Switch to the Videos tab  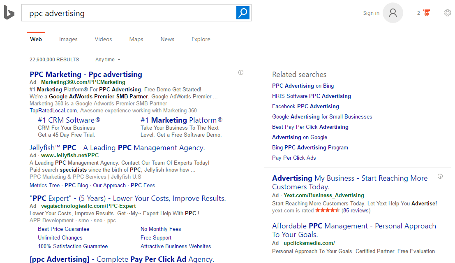[103, 39]
